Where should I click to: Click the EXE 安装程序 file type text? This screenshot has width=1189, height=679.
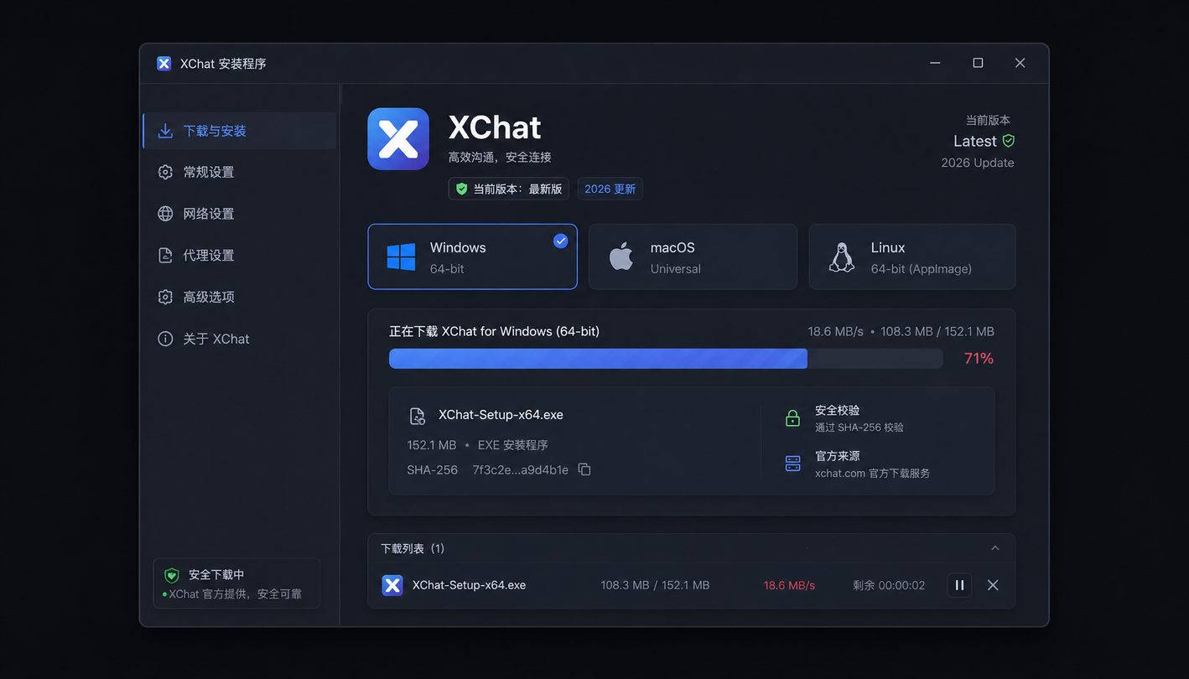click(x=513, y=445)
